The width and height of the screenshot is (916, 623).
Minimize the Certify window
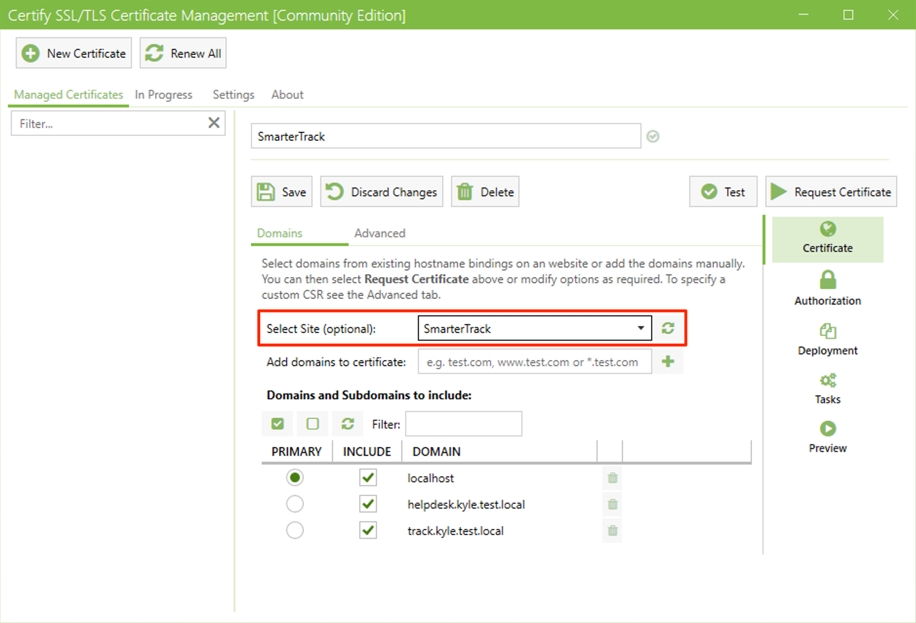(803, 15)
